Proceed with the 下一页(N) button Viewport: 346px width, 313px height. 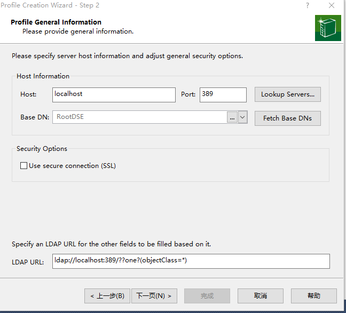154,295
